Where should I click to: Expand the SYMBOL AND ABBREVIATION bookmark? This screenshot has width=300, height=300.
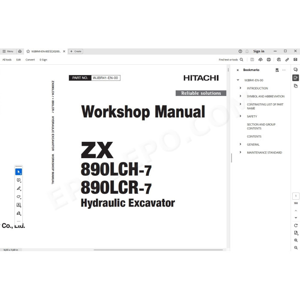coord(240,96)
